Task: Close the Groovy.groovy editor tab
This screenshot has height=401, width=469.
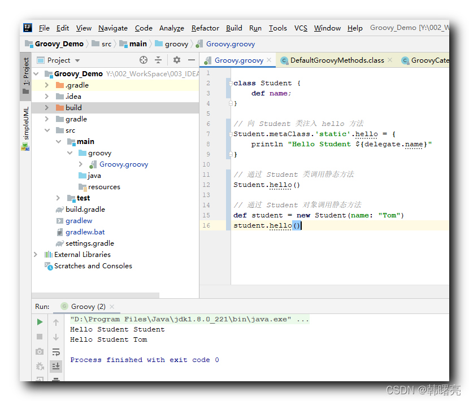Action: coord(269,60)
